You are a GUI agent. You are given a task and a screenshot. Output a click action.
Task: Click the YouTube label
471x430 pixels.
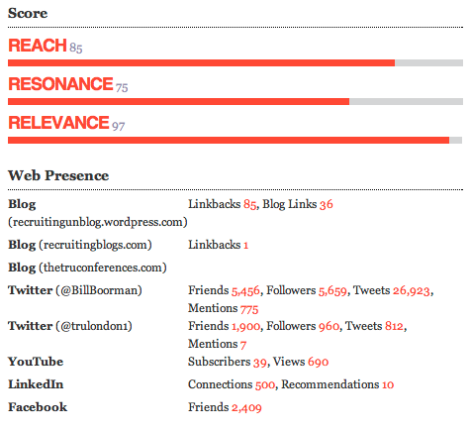pos(36,362)
